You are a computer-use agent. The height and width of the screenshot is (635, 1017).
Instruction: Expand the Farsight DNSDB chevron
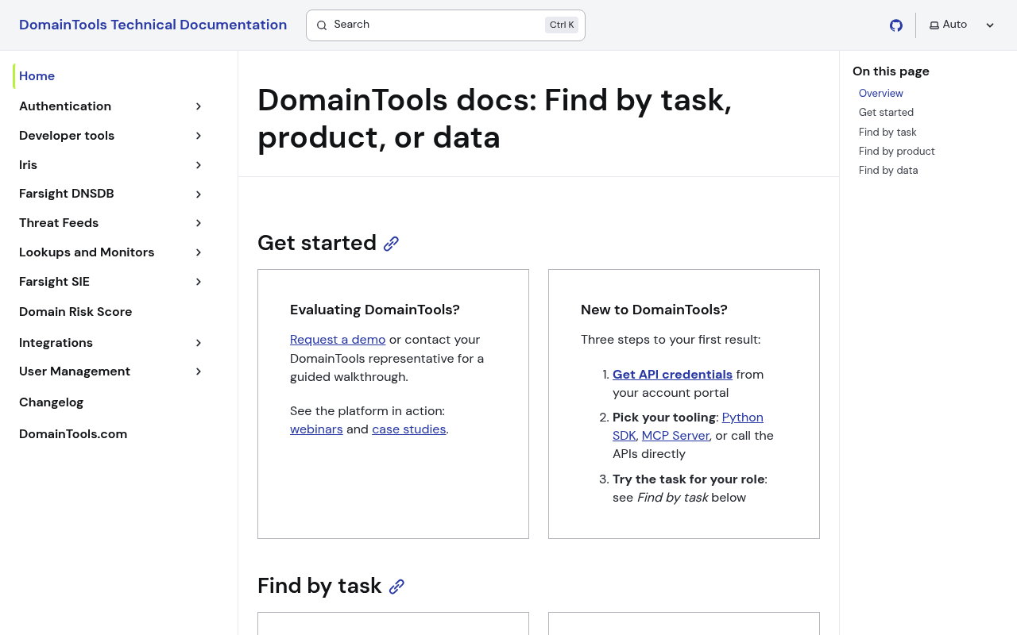pos(199,194)
